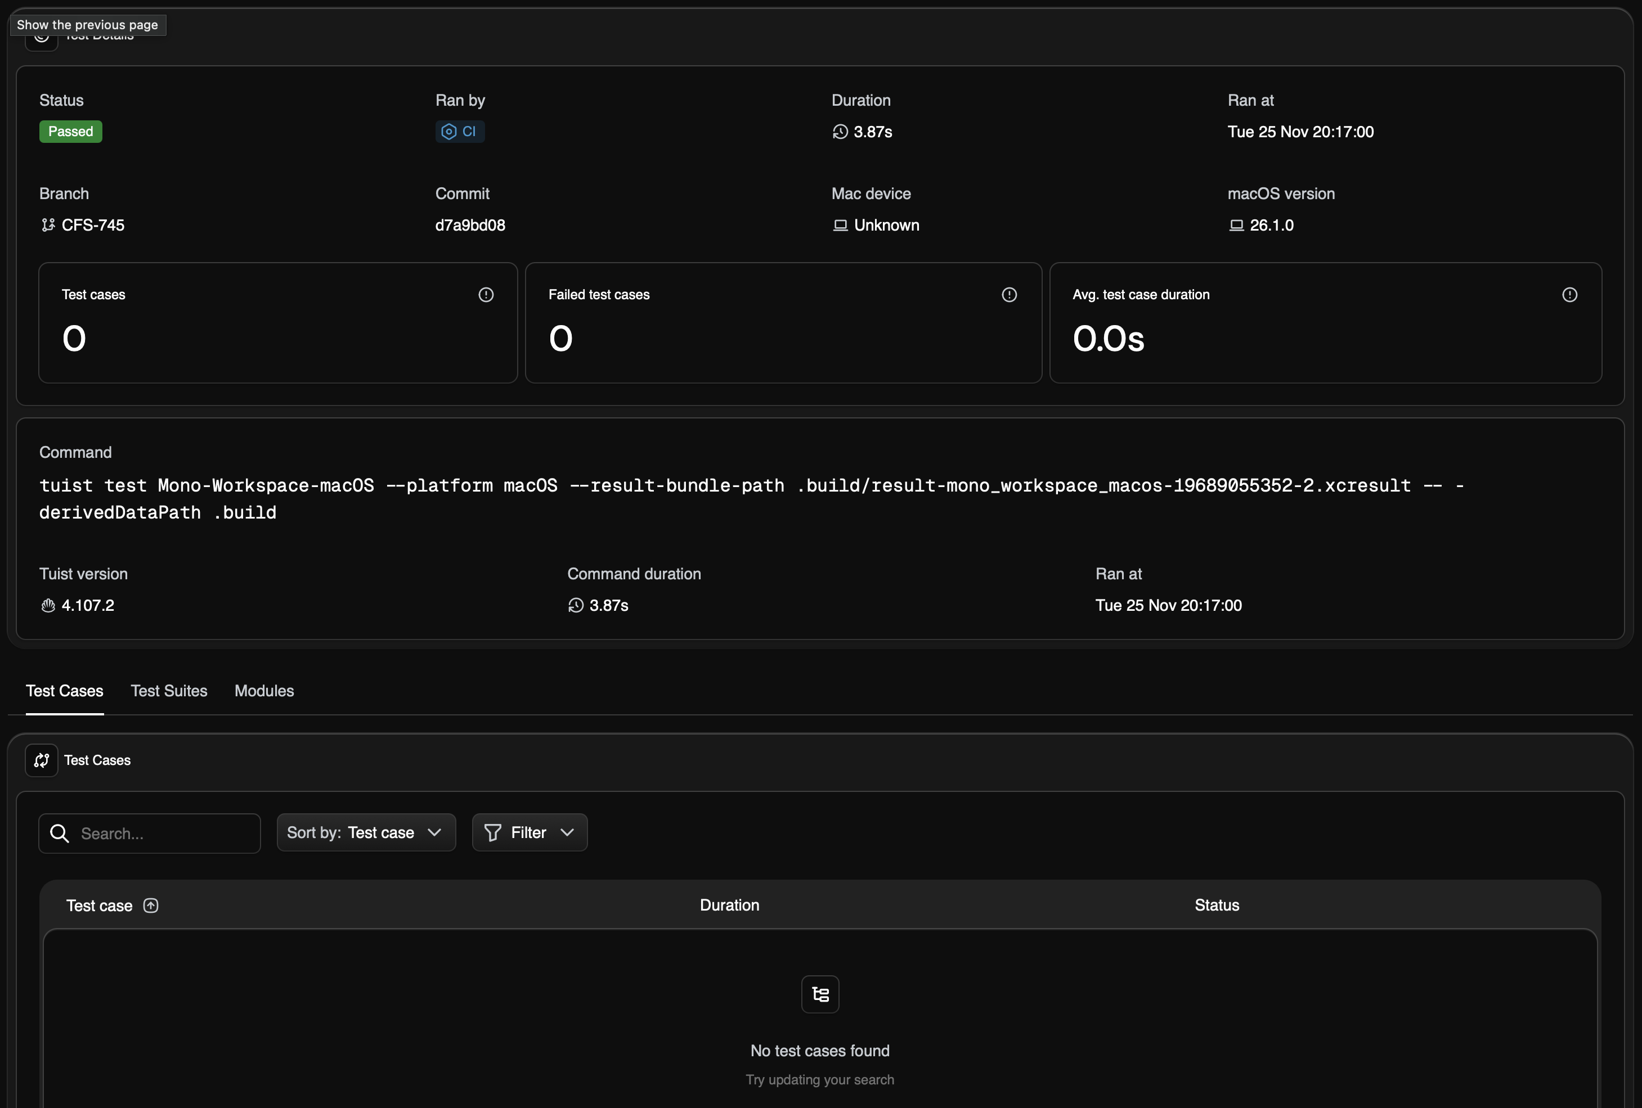Screen dimensions: 1642x1108
Task: Click the commit hash d7a9bd08
Action: pyautogui.click(x=470, y=226)
